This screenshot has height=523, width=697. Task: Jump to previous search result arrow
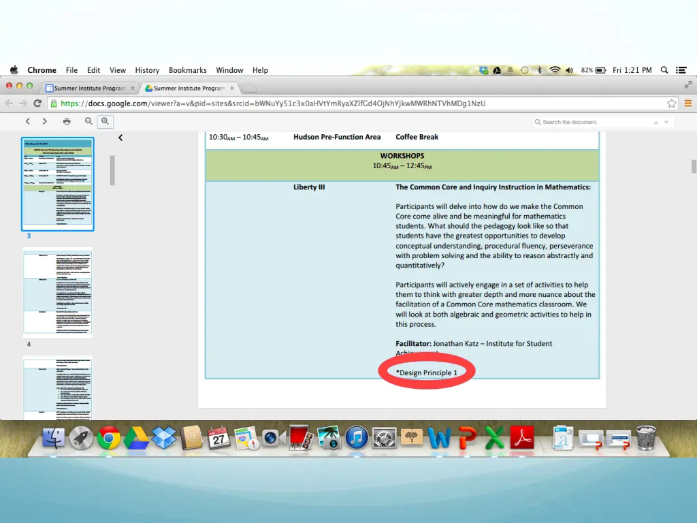pyautogui.click(x=655, y=123)
